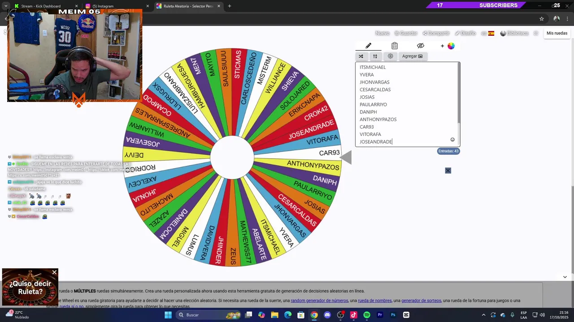Open Diseño in the top menu
The width and height of the screenshot is (574, 322).
[x=465, y=33]
